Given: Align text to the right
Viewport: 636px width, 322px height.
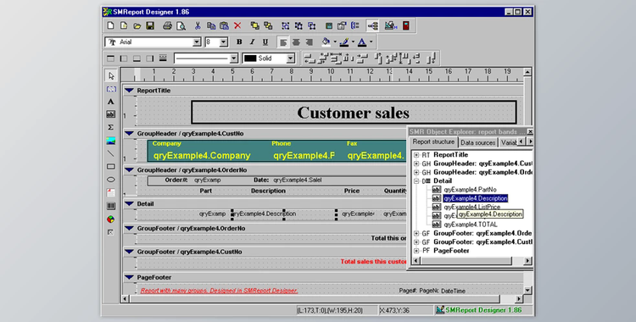Looking at the screenshot, I should pyautogui.click(x=309, y=42).
